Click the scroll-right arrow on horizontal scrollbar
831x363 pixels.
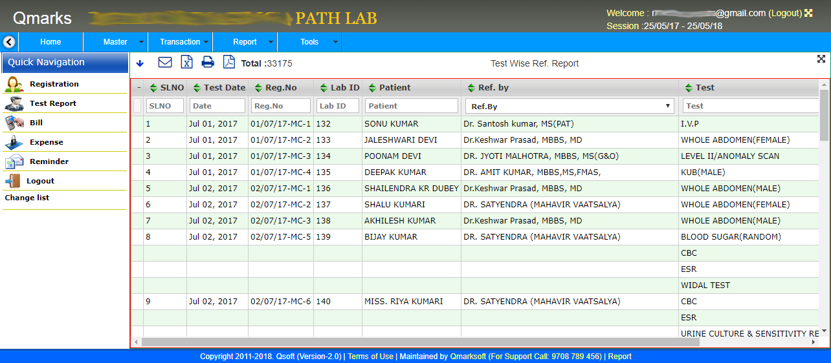(814, 342)
